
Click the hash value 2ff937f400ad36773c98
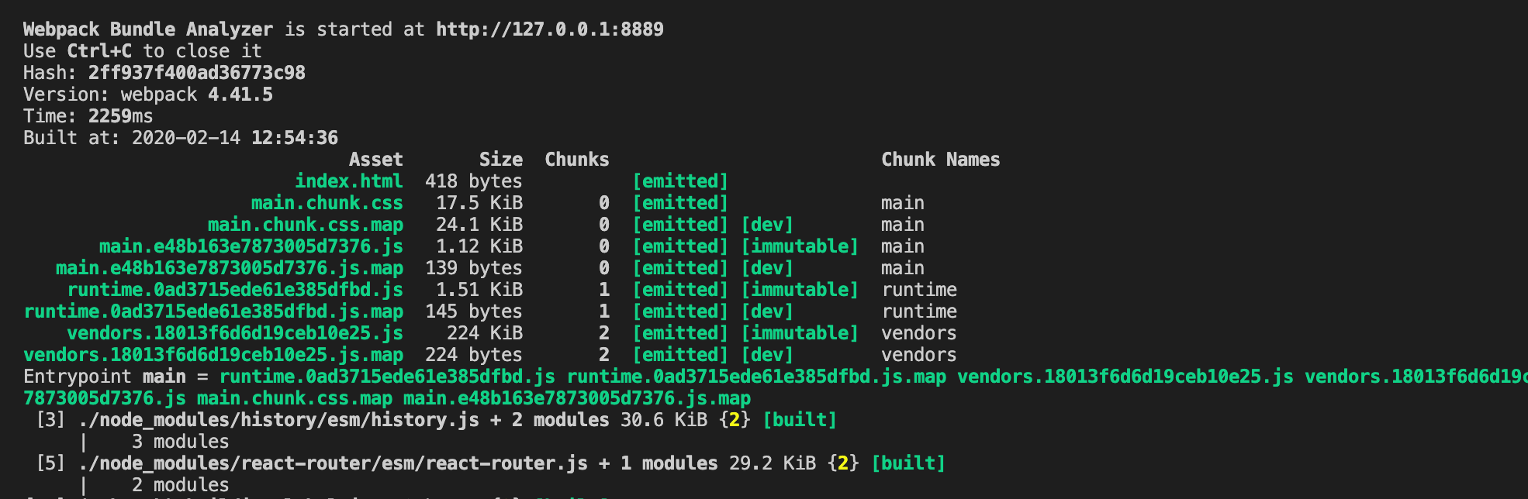click(x=196, y=73)
